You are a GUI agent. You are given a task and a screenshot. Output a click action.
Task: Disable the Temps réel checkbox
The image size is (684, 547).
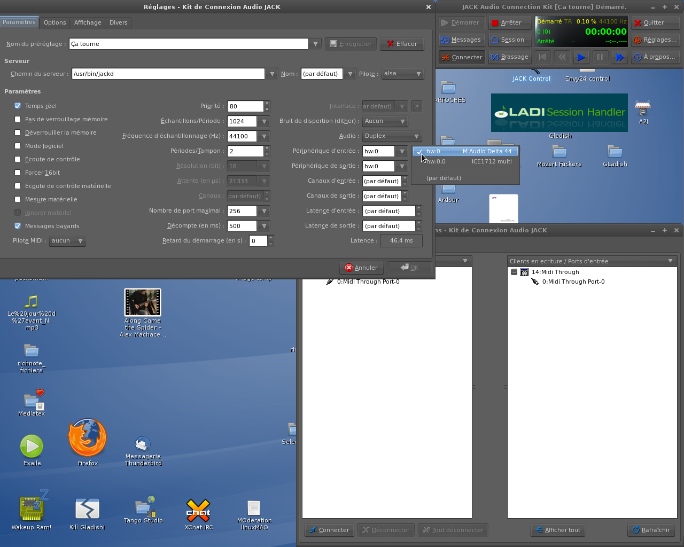pos(18,106)
